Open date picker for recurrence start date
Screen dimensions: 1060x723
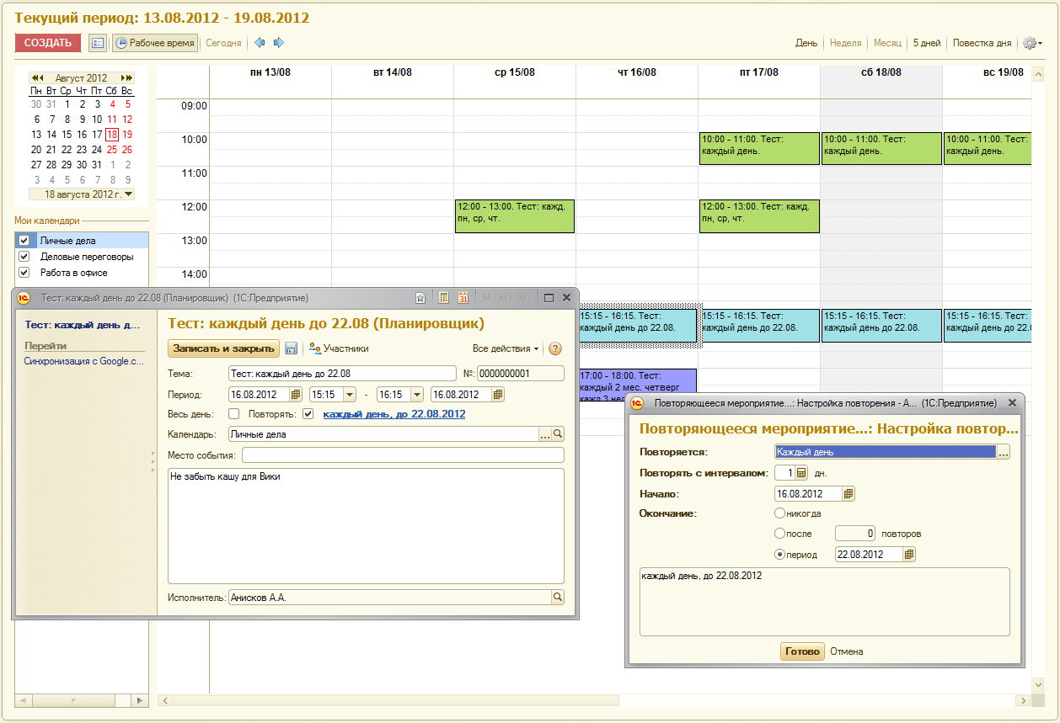pyautogui.click(x=849, y=494)
